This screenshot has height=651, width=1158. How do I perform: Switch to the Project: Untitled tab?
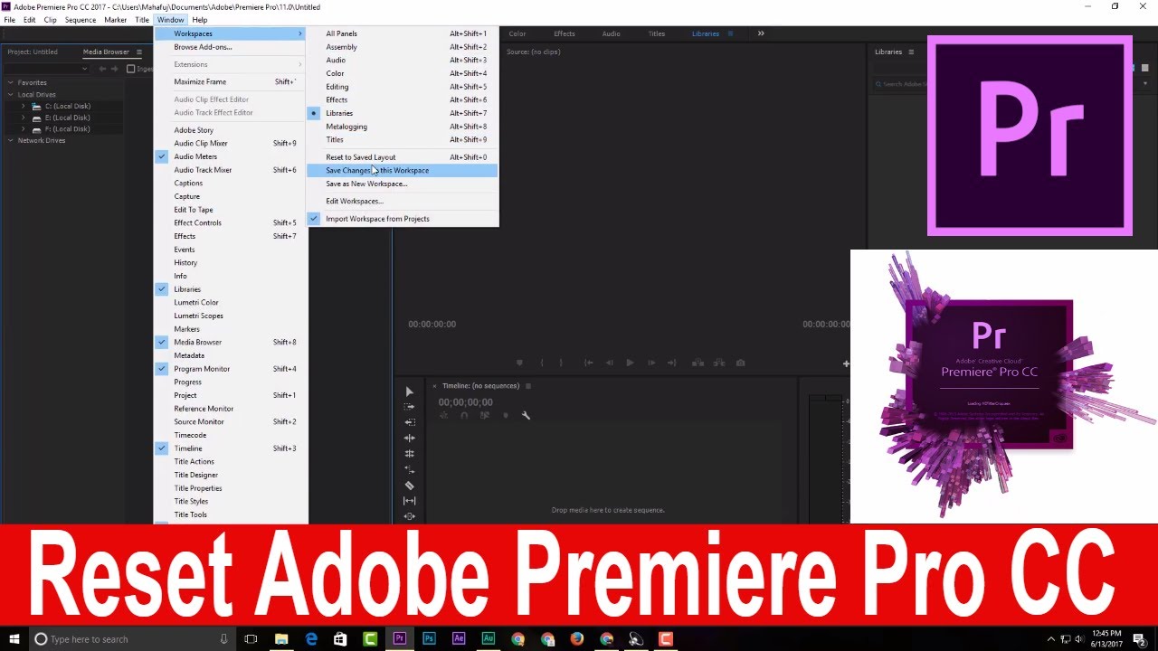tap(32, 52)
